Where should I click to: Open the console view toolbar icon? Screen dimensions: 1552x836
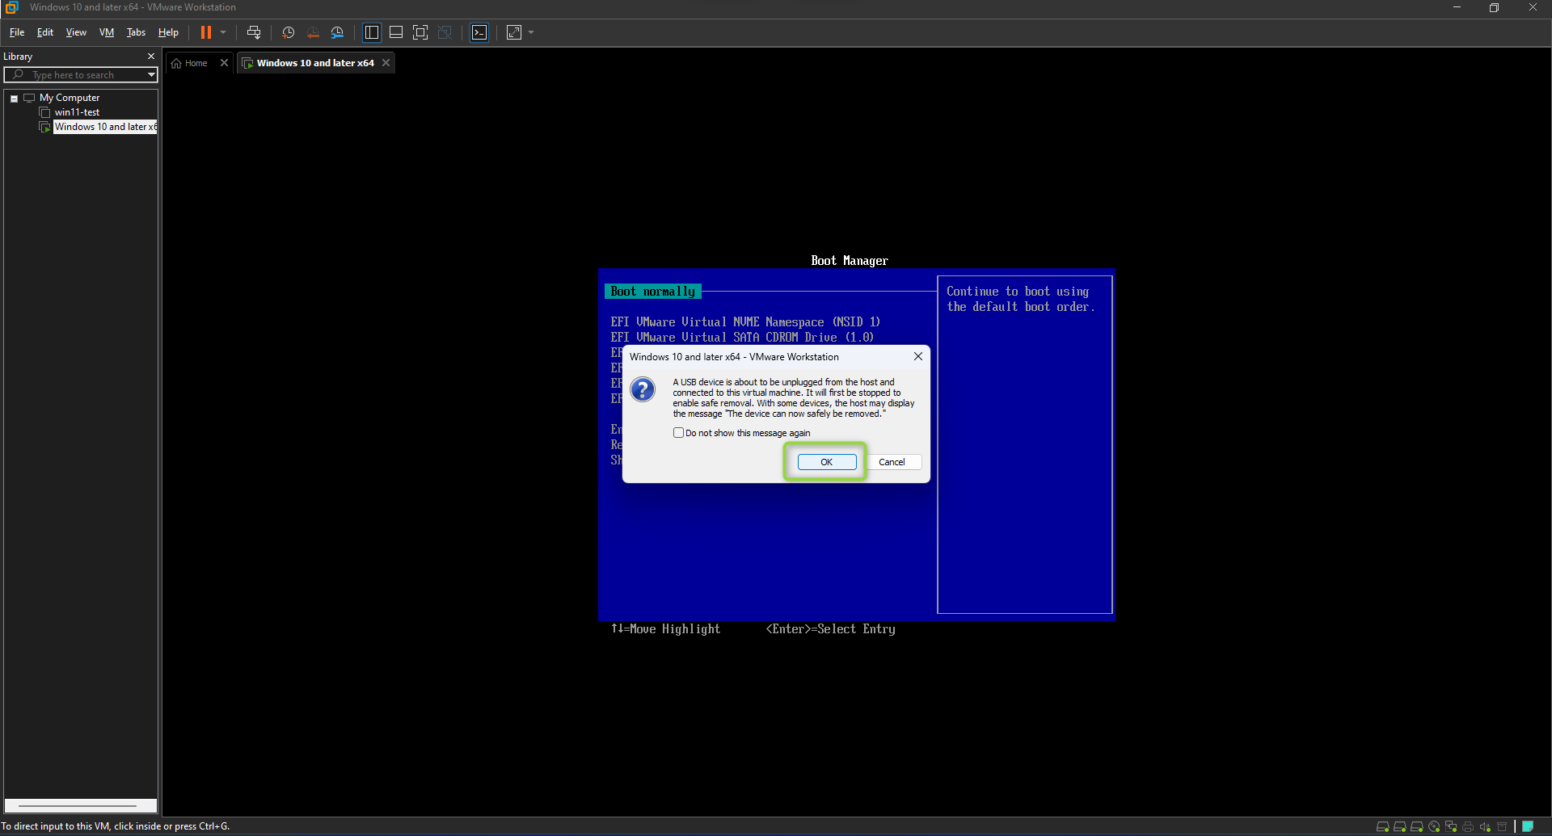coord(479,32)
